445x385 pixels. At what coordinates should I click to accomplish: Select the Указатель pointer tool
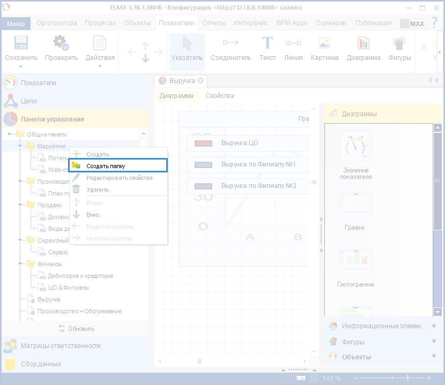187,49
